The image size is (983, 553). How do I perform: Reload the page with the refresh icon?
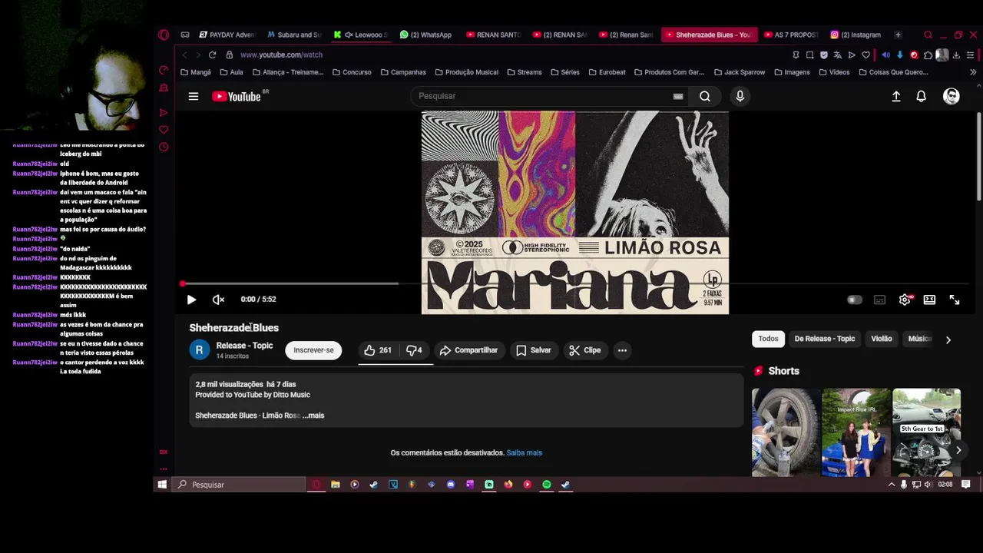212,55
